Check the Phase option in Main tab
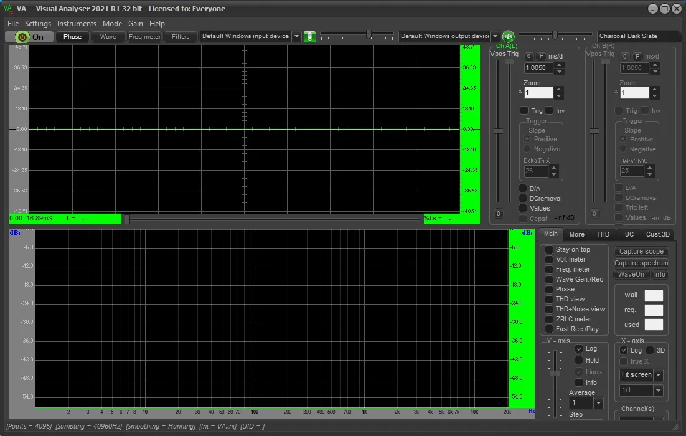Screen dimensions: 686x436 [x=548, y=290]
